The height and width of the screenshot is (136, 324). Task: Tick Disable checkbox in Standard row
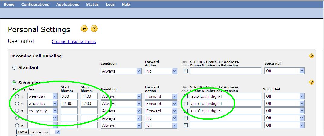tap(186, 71)
